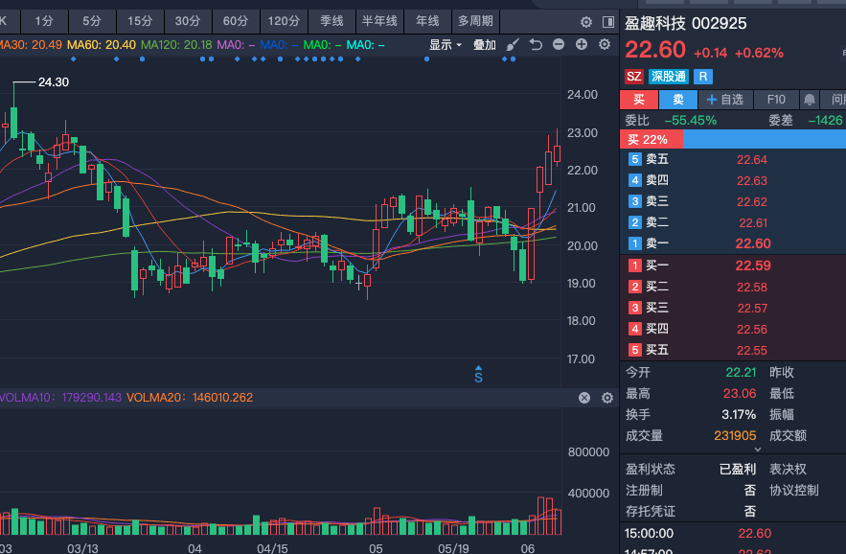Viewport: 846px width, 554px height.
Task: Select the 买一 22.59 order row
Action: coord(733,265)
